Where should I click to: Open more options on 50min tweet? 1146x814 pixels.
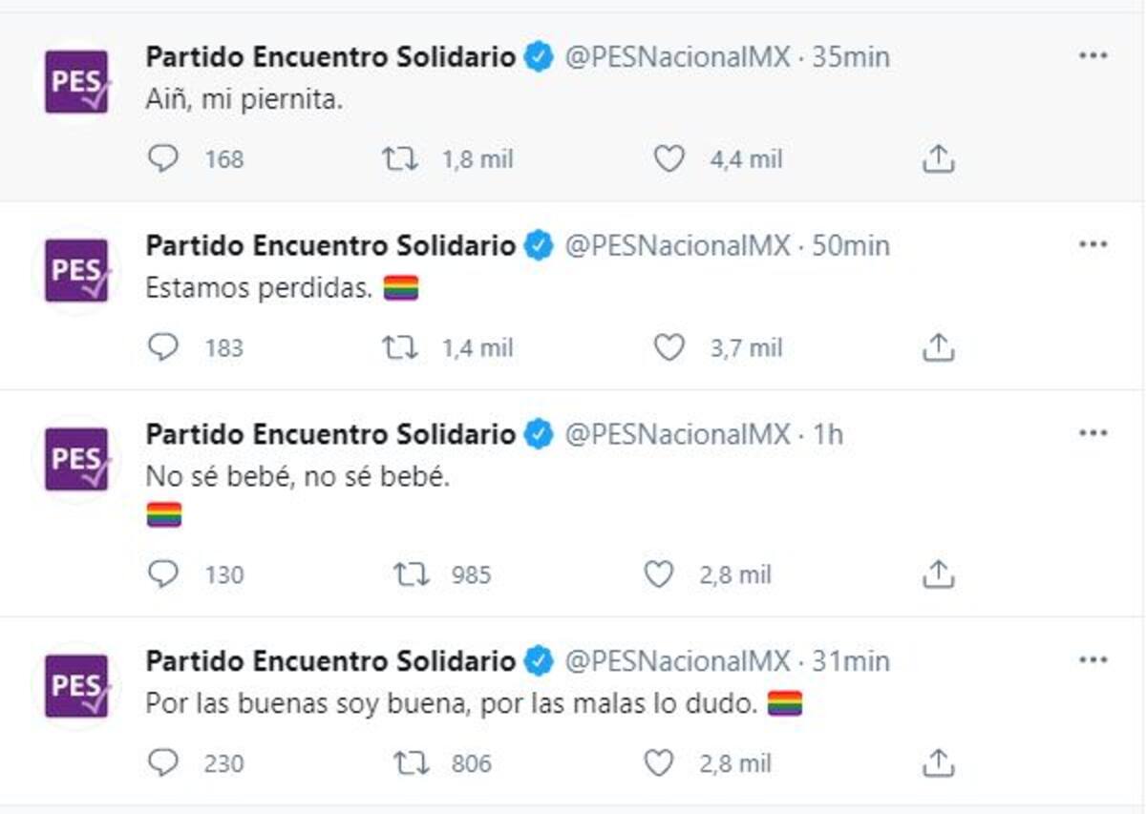pos(1093,244)
